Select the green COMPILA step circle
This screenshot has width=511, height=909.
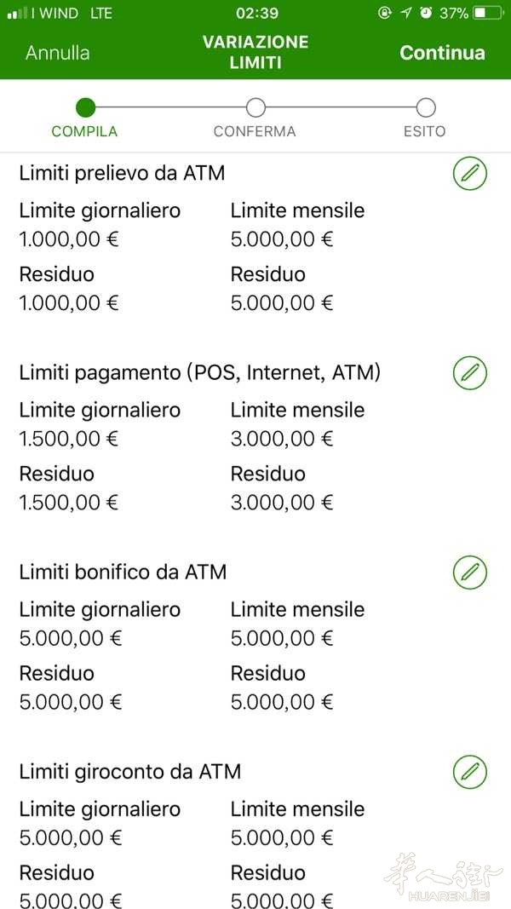[x=84, y=109]
